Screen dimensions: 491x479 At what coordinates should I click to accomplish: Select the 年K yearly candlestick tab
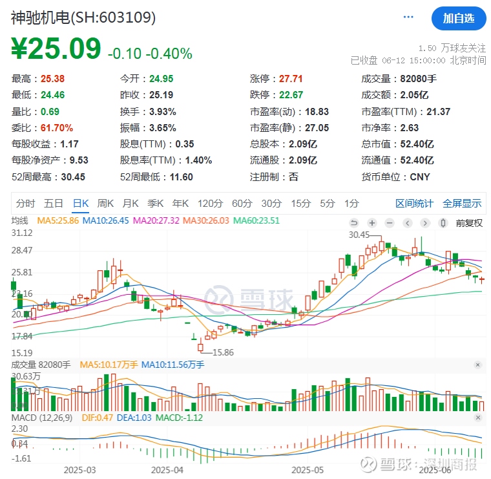click(180, 204)
